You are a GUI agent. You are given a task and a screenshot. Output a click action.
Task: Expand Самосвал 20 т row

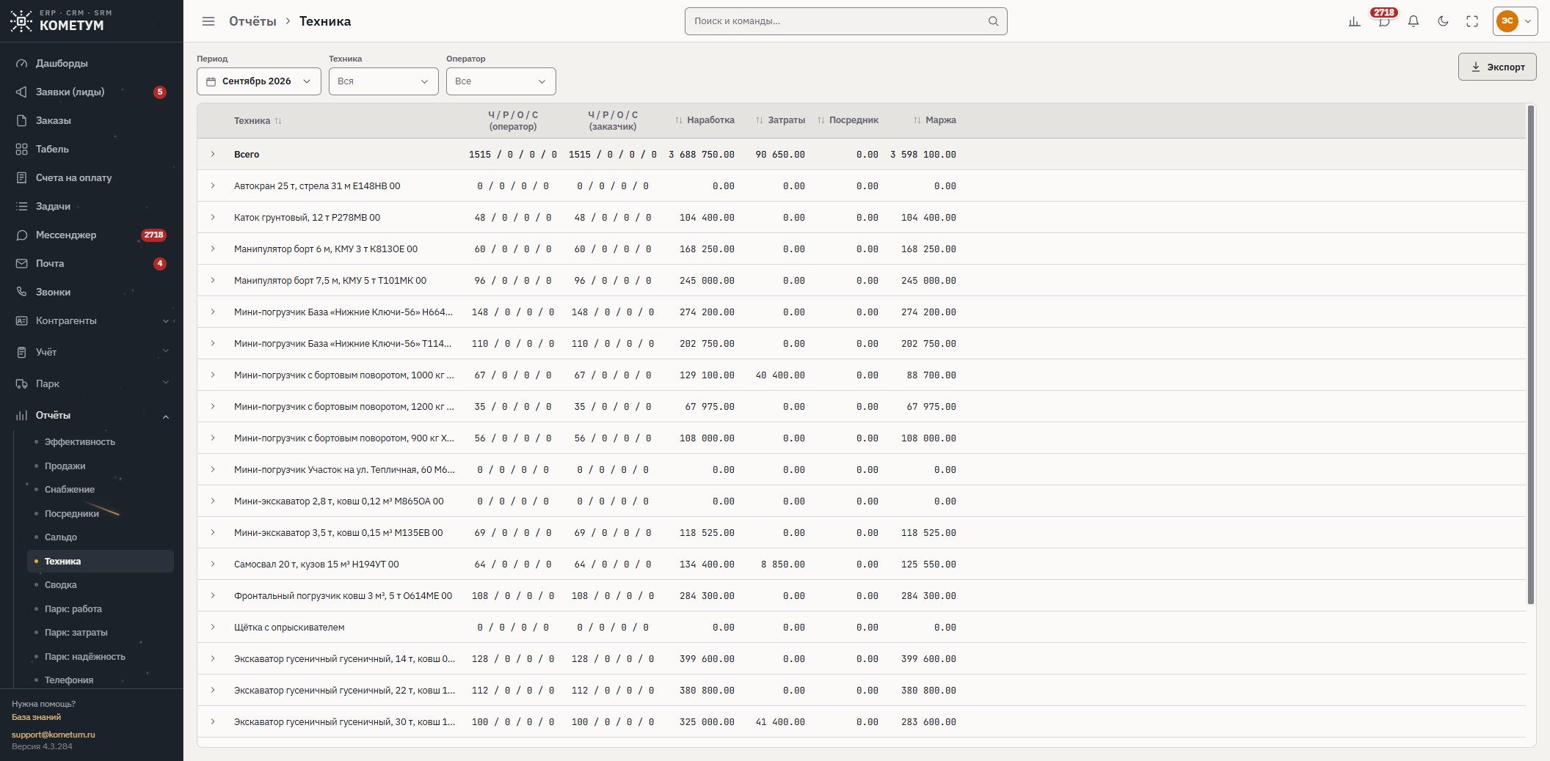pyautogui.click(x=213, y=564)
